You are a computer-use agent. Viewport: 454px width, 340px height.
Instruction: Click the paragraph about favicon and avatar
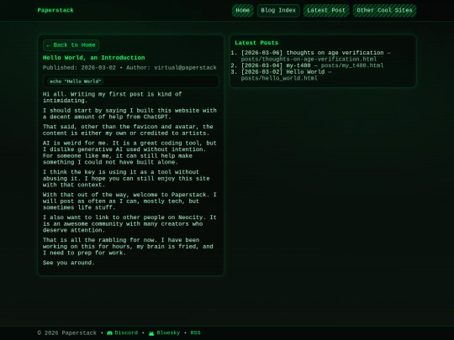(128, 130)
